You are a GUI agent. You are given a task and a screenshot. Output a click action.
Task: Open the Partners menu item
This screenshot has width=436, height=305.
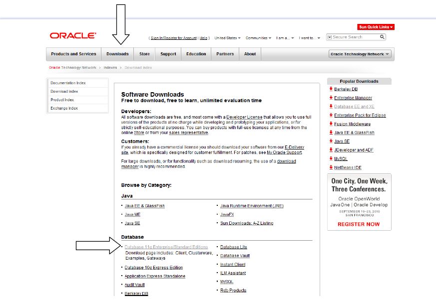click(225, 54)
